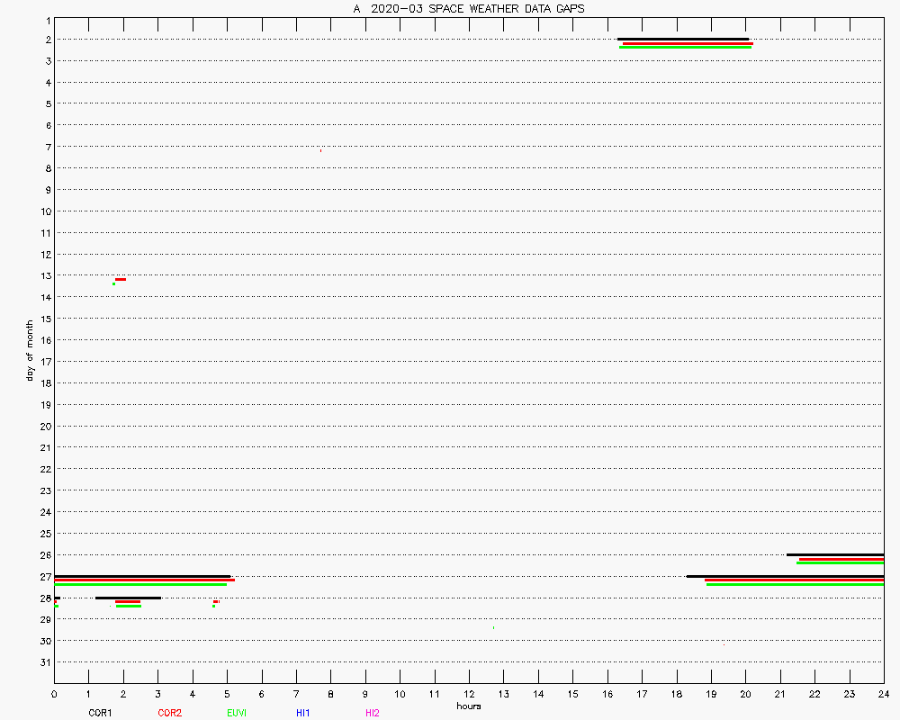Image resolution: width=900 pixels, height=720 pixels.
Task: Click the small red mark on day 7
Action: (x=320, y=150)
